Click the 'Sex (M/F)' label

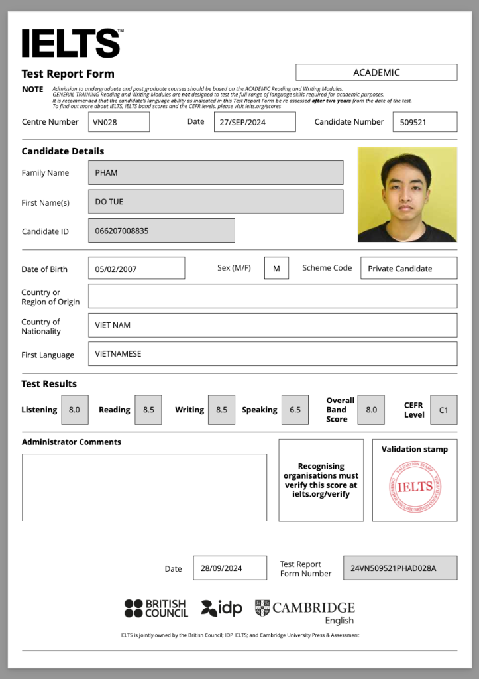[x=234, y=268]
